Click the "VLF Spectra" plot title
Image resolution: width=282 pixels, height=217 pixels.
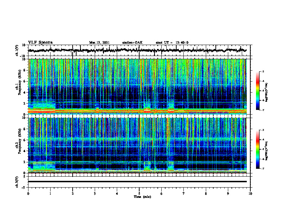pos(40,43)
